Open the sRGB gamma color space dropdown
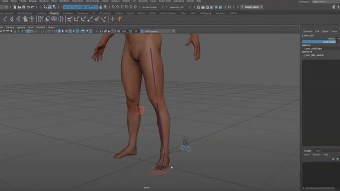This screenshot has width=340, height=191. point(160,31)
